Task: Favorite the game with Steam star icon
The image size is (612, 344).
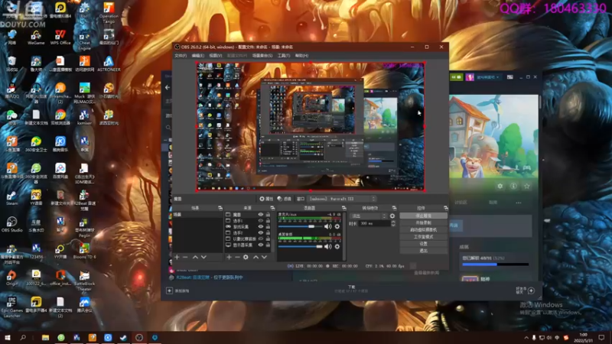Action: tap(526, 186)
